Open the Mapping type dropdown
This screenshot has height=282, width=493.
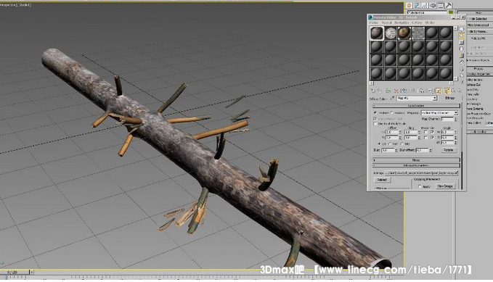(x=439, y=112)
